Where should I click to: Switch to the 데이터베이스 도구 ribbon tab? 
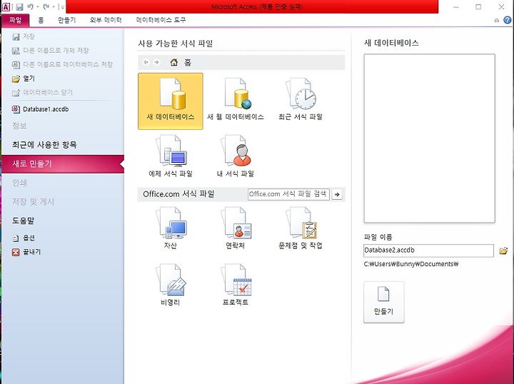[161, 20]
